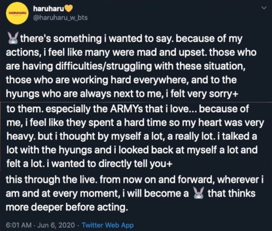Click the rabbit emoji before "that thinks"
The width and height of the screenshot is (272, 231).
click(x=199, y=193)
